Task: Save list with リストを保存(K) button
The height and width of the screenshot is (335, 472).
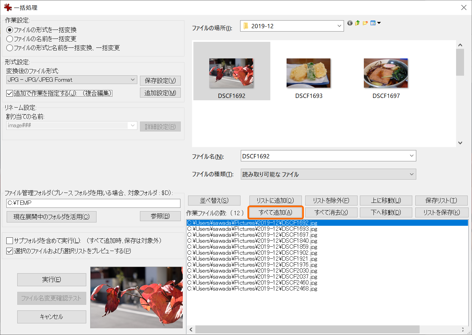Action: (x=442, y=212)
